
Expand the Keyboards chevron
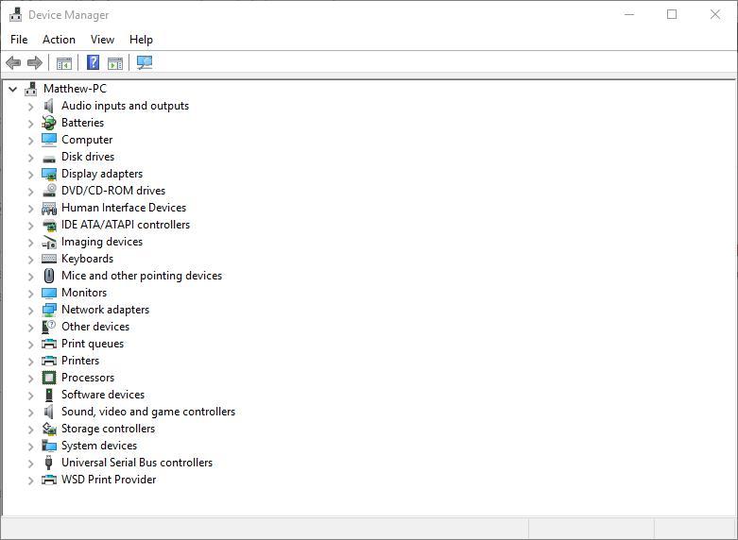(x=30, y=260)
